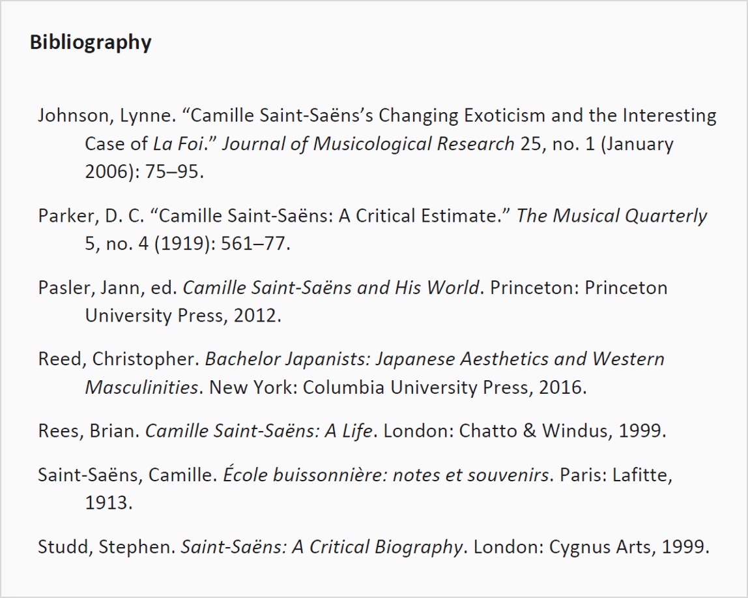Click the author Parker, D. C.
This screenshot has height=598, width=748.
pos(91,216)
